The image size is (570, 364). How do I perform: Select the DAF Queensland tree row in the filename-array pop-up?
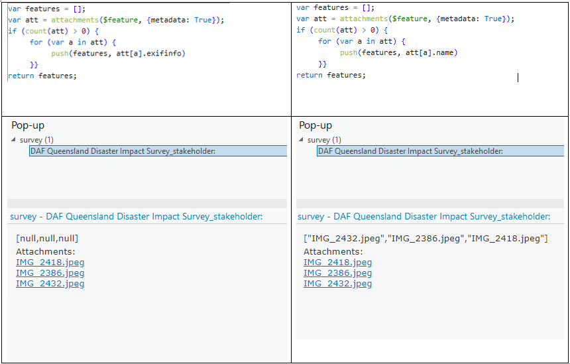tap(441, 151)
